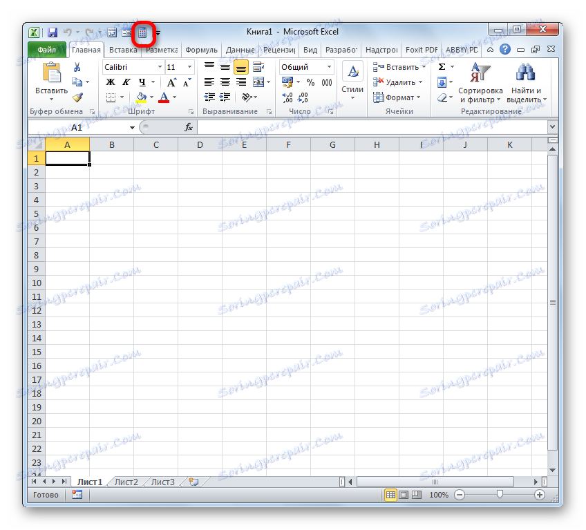Click the Fill down arrow icon
Image resolution: width=586 pixels, height=530 pixels.
point(442,82)
